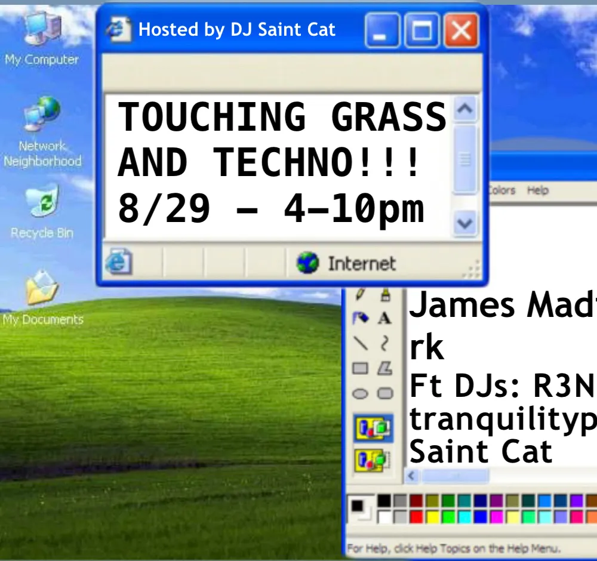Click the Internet zone globe icon
The height and width of the screenshot is (561, 597).
307,263
